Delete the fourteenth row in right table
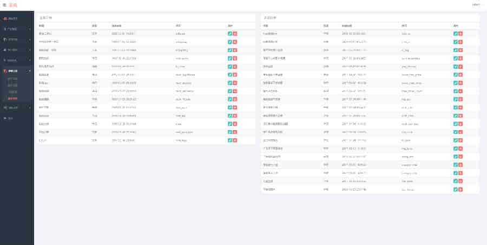Screen dimensions: 487x245 coord(460,140)
